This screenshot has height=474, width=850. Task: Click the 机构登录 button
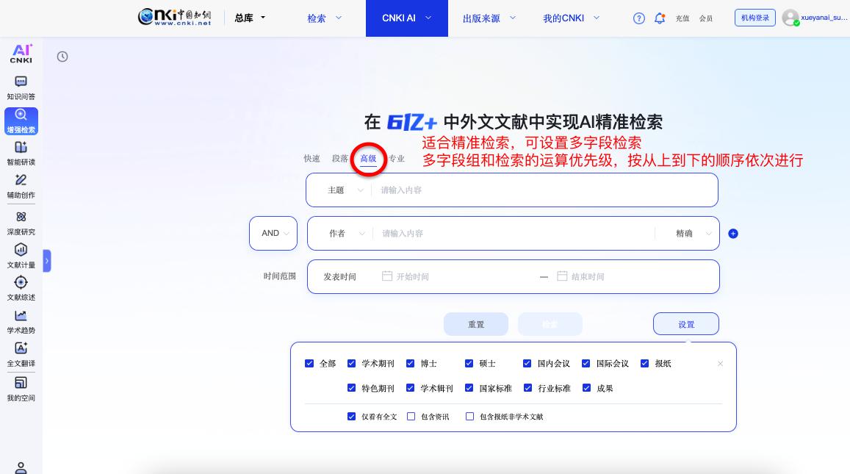(755, 18)
